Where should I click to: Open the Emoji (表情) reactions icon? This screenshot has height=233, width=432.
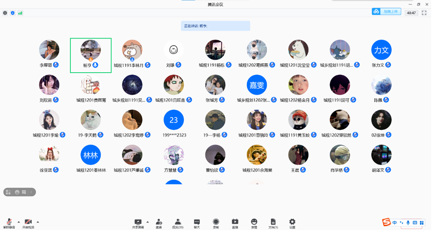point(254,223)
